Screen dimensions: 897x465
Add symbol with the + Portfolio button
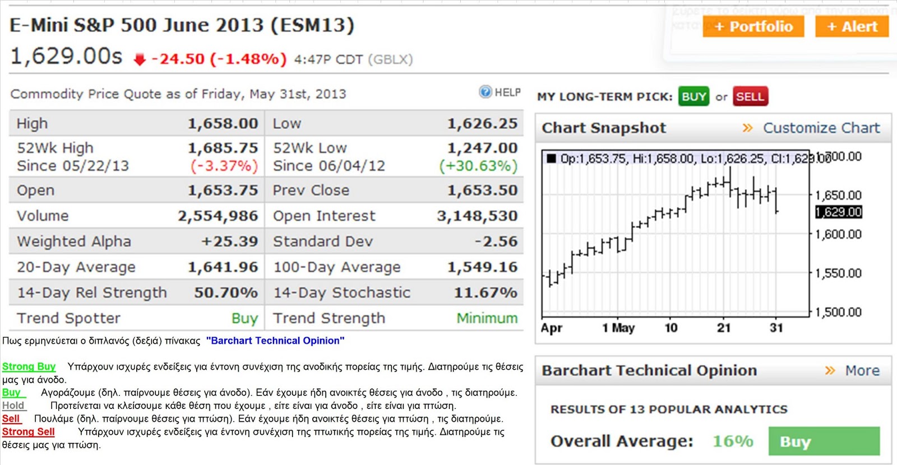[x=753, y=26]
